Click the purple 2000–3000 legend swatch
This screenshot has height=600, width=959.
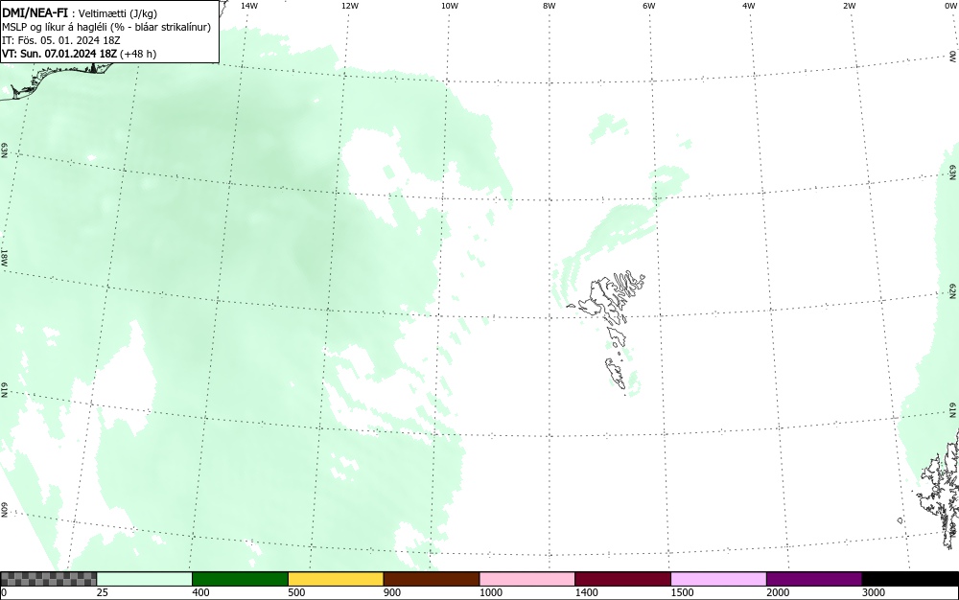(814, 579)
